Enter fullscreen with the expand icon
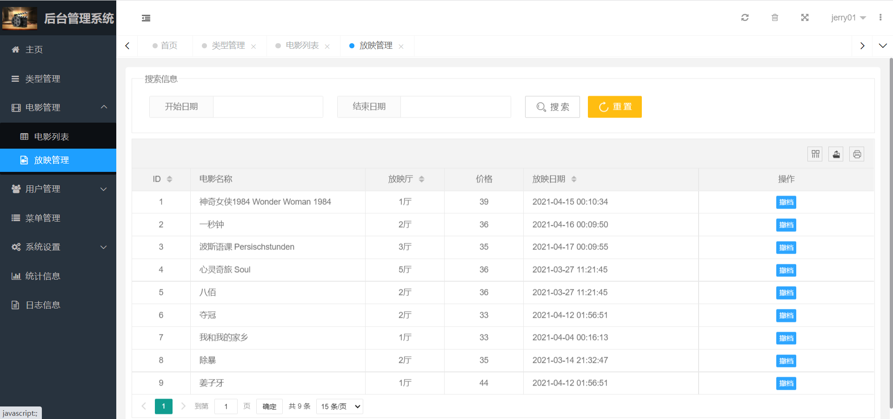Screen dimensions: 893x419 click(x=805, y=18)
